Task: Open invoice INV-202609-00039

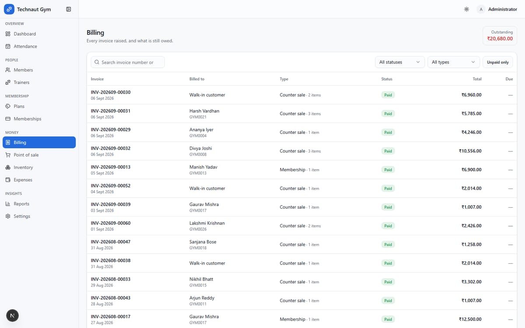Action: pos(111,205)
